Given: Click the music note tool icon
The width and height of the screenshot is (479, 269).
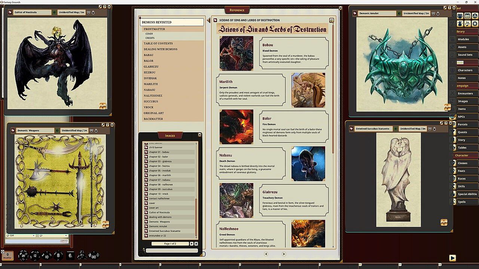Looking at the screenshot, I should coord(467,24).
